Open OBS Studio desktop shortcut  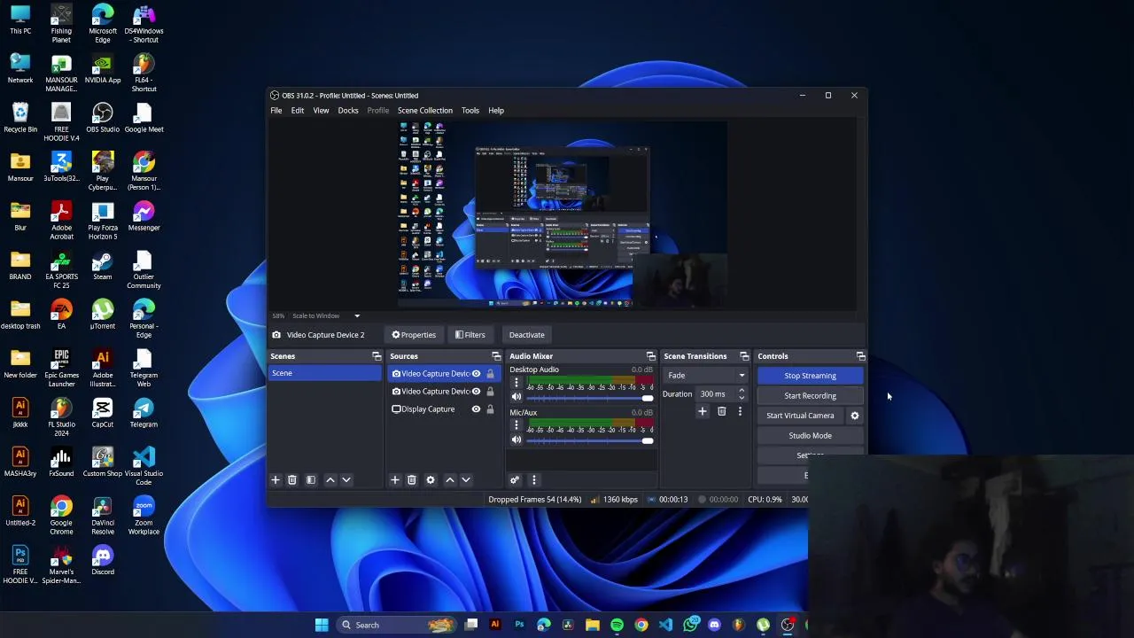[103, 118]
